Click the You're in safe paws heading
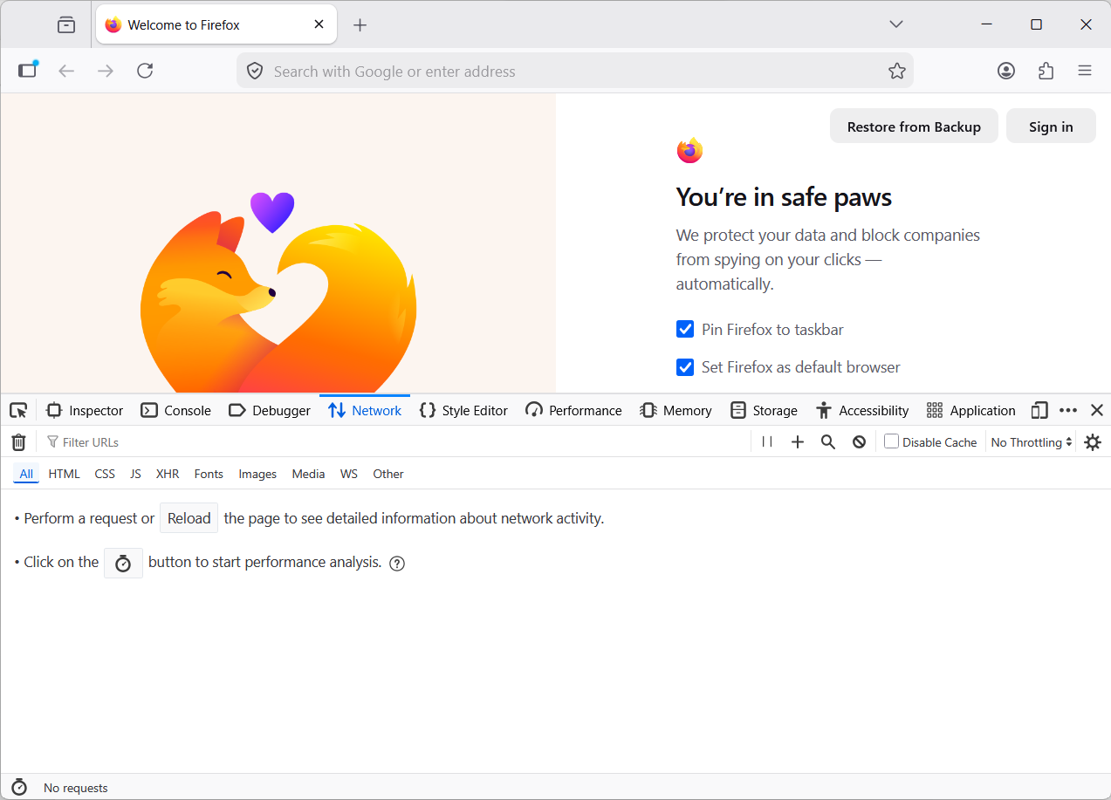This screenshot has width=1111, height=800. 784,197
